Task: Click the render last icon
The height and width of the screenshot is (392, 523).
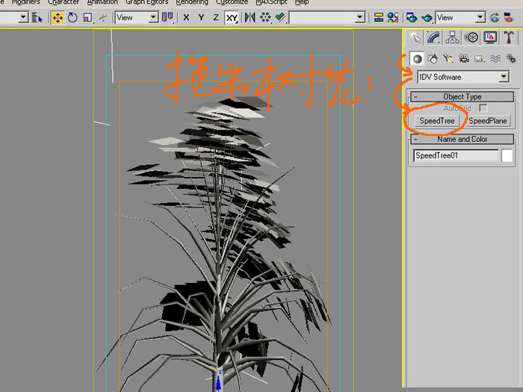Action: (x=495, y=17)
